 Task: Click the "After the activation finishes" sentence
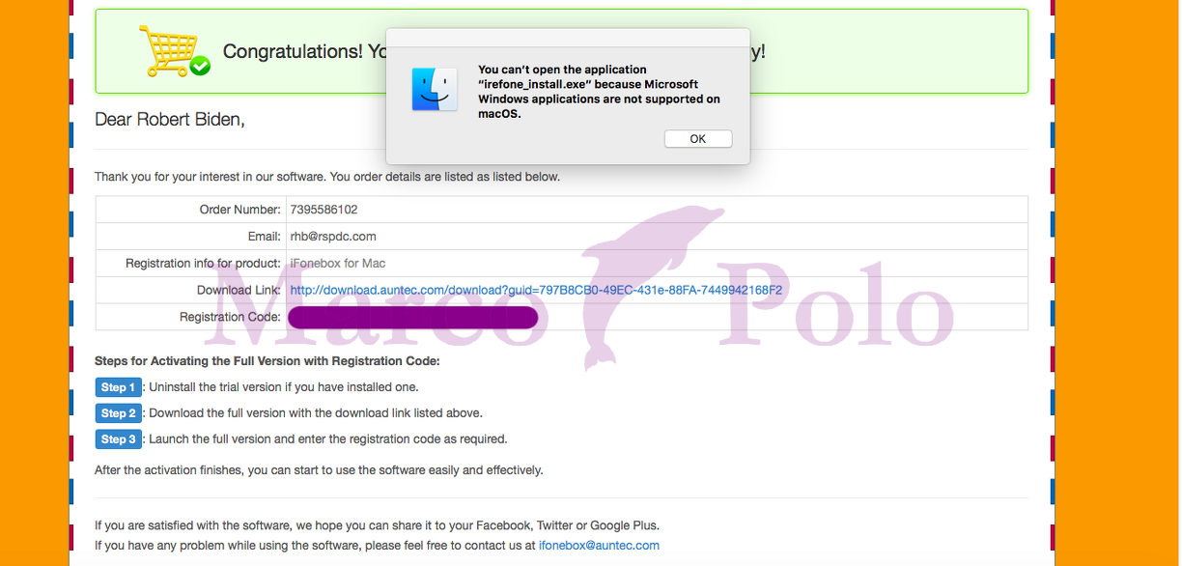[x=319, y=470]
